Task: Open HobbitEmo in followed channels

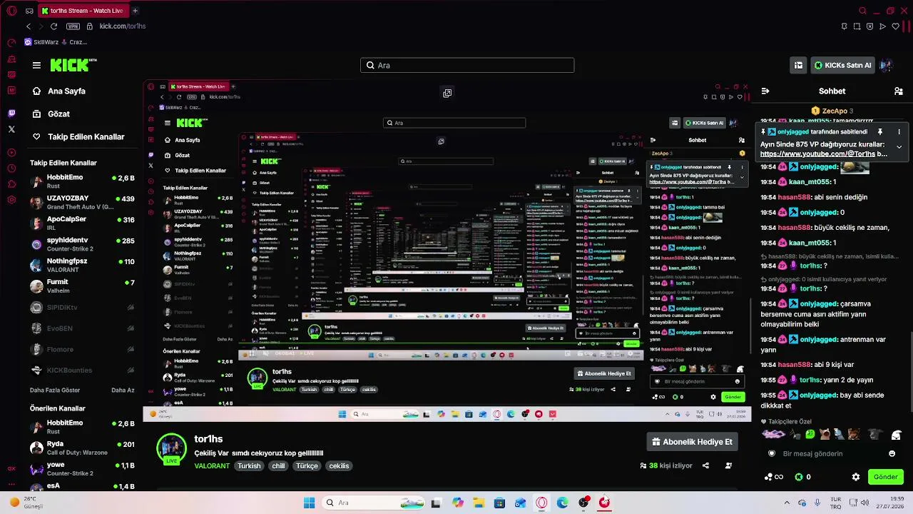Action: pos(82,181)
